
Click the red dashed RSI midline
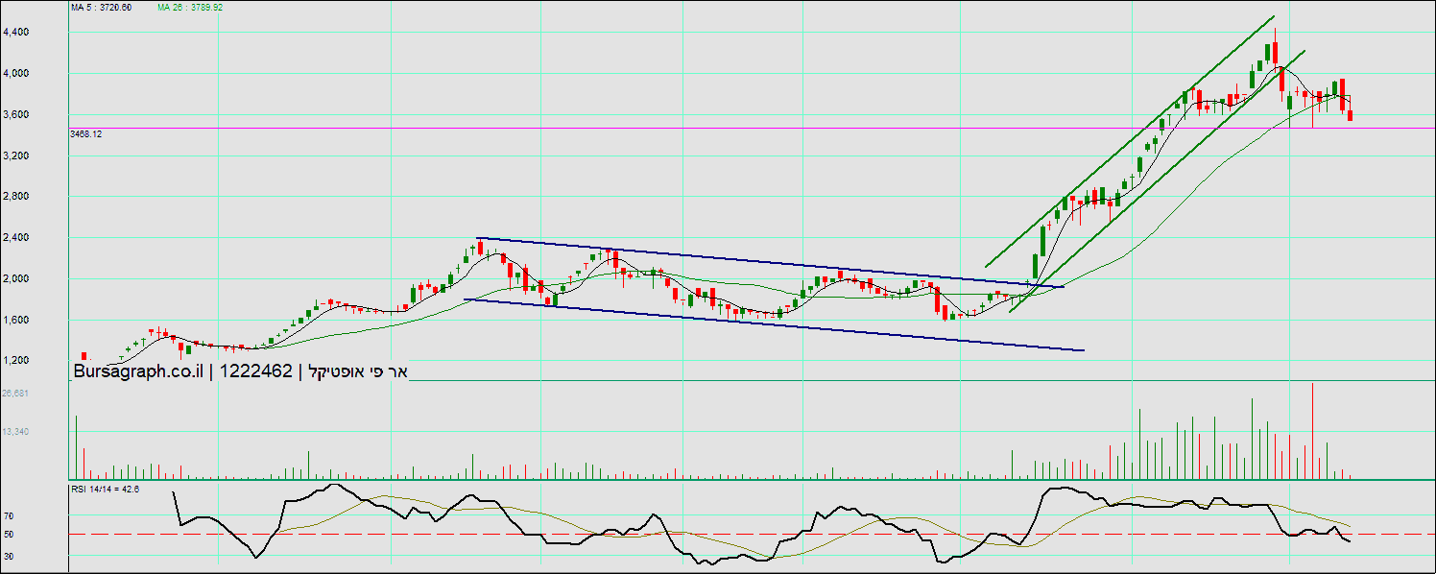pos(752,534)
